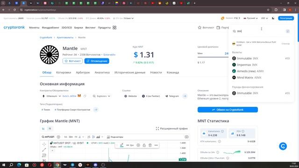Click the info icon next to capitalization

pos(222,131)
